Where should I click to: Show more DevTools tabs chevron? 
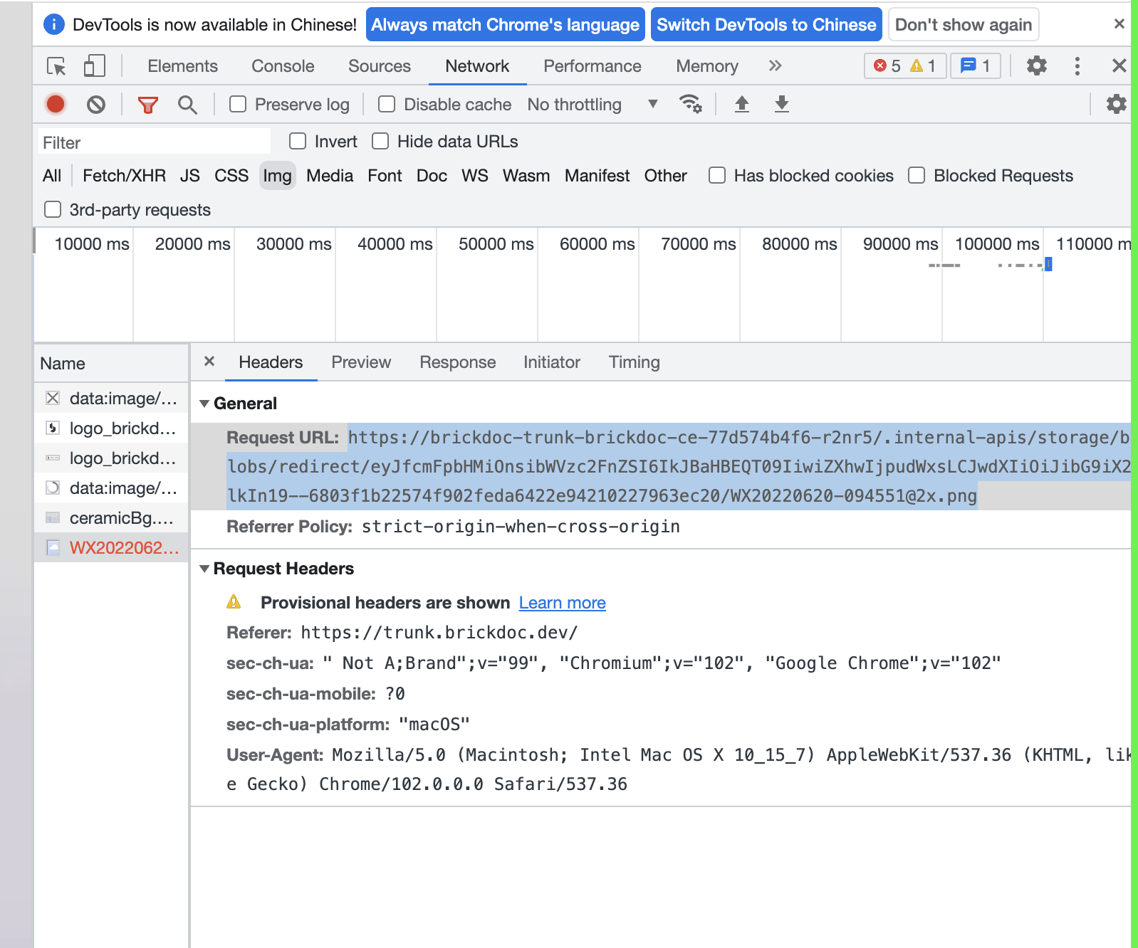pos(776,65)
